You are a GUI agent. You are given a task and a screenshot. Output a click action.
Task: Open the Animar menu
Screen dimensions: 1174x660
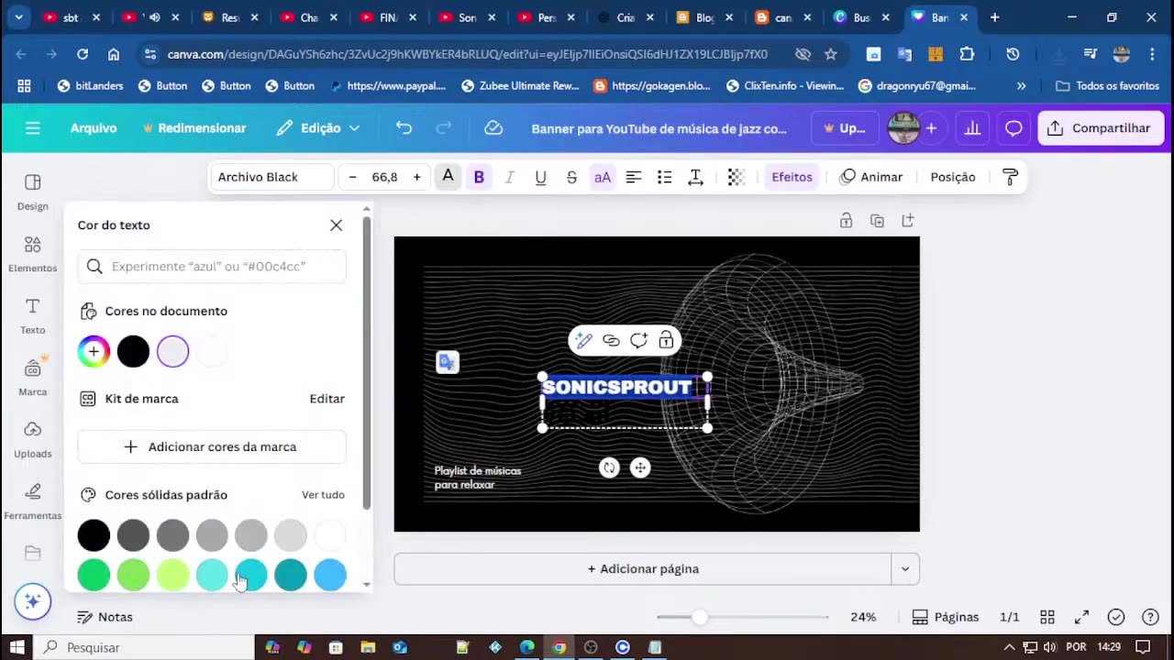pos(871,177)
